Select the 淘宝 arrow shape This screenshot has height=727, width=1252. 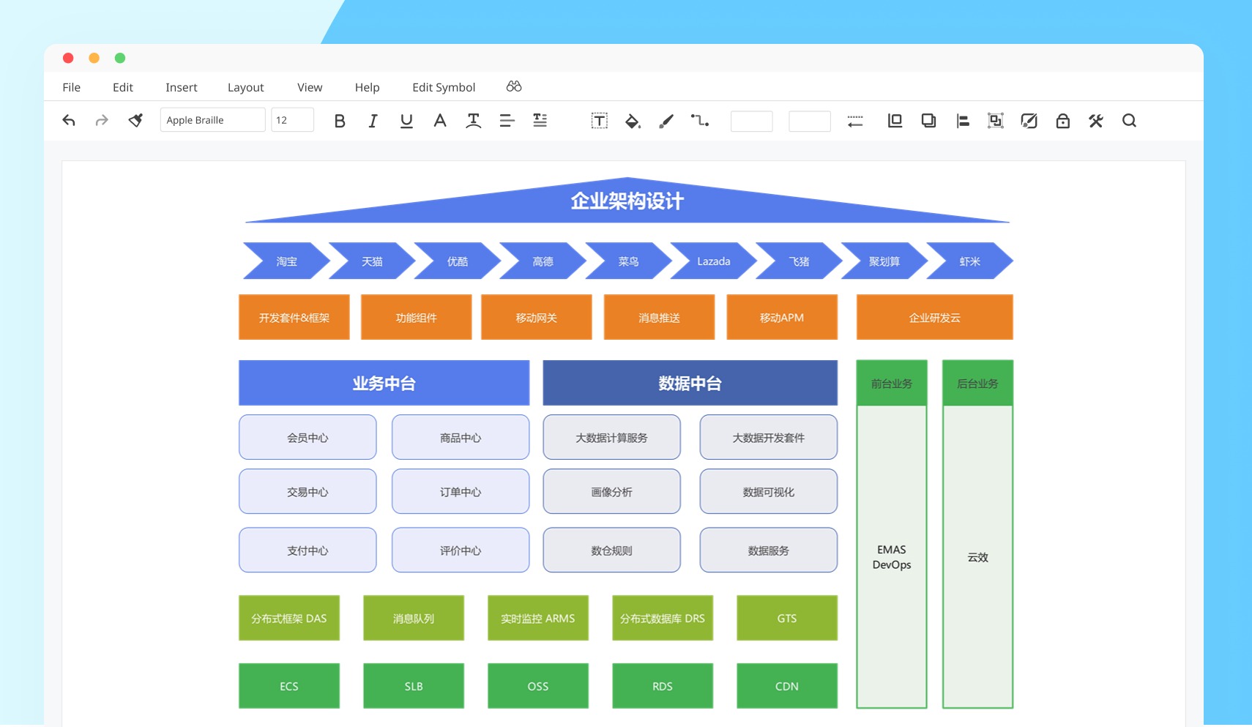(x=286, y=261)
